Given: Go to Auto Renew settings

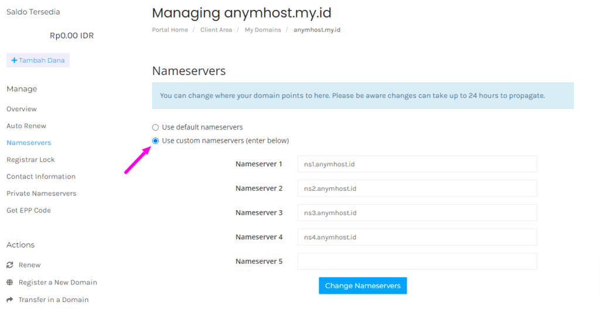Looking at the screenshot, I should [26, 126].
